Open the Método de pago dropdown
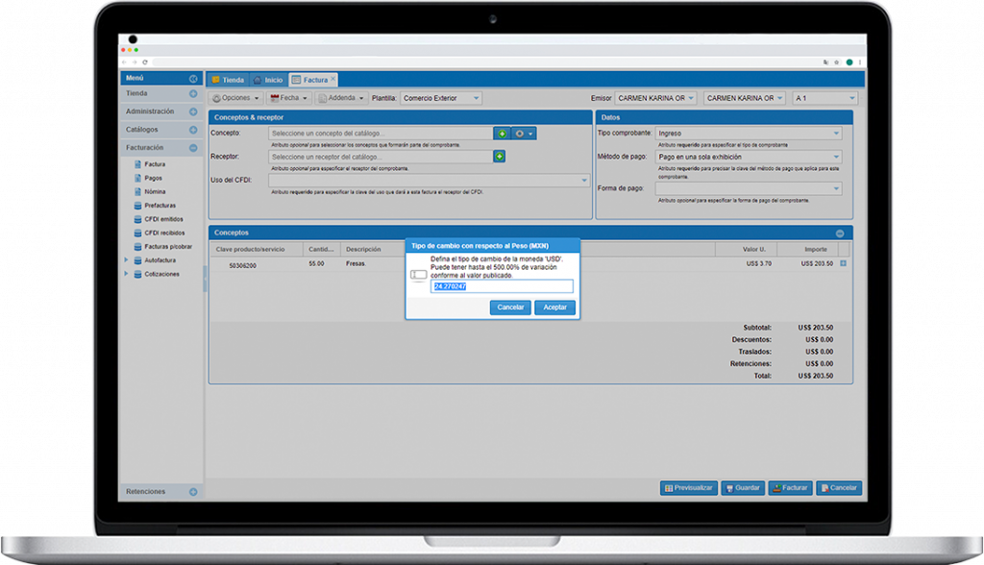 click(836, 157)
